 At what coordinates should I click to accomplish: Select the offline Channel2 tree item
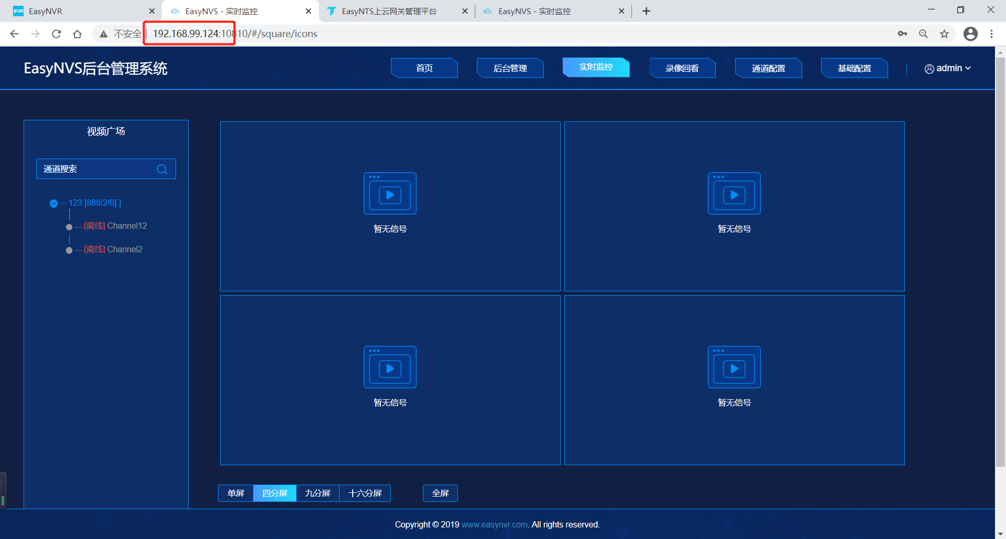point(113,249)
